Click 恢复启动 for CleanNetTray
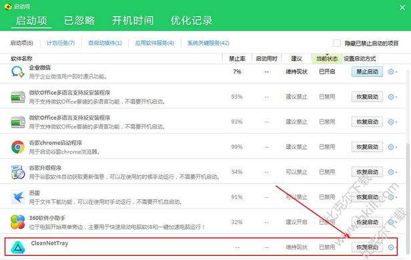The height and width of the screenshot is (260, 411). click(x=367, y=247)
